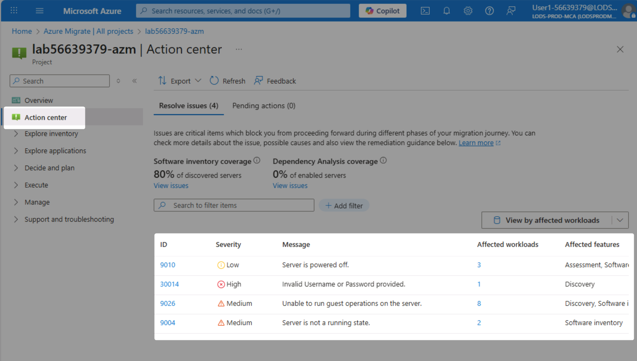
Task: Open the Learn more link
Action: pyautogui.click(x=480, y=143)
